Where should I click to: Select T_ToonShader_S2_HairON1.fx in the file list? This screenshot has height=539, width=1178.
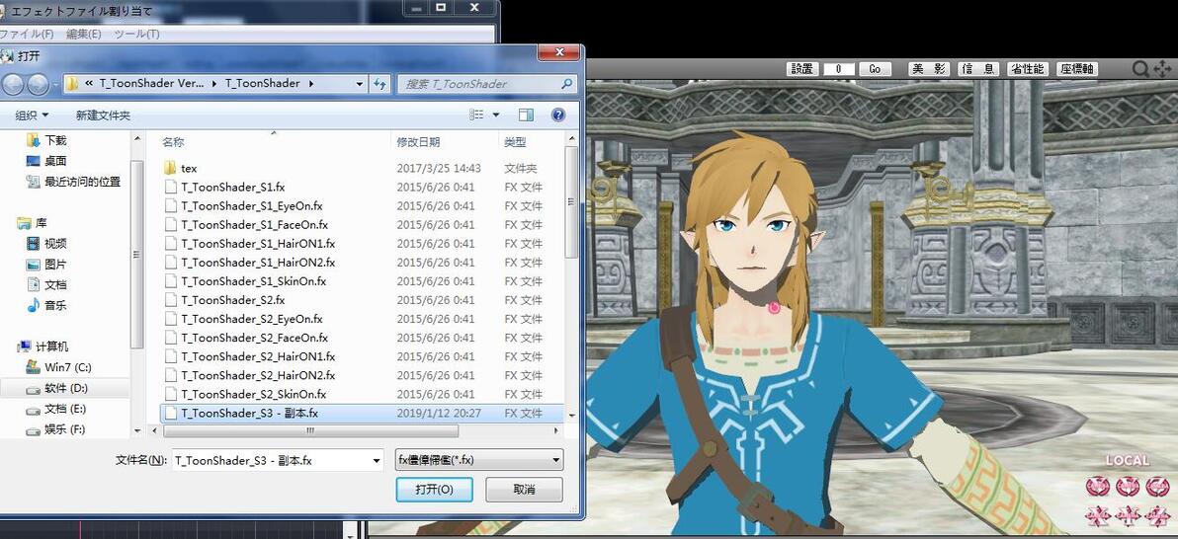click(x=258, y=356)
